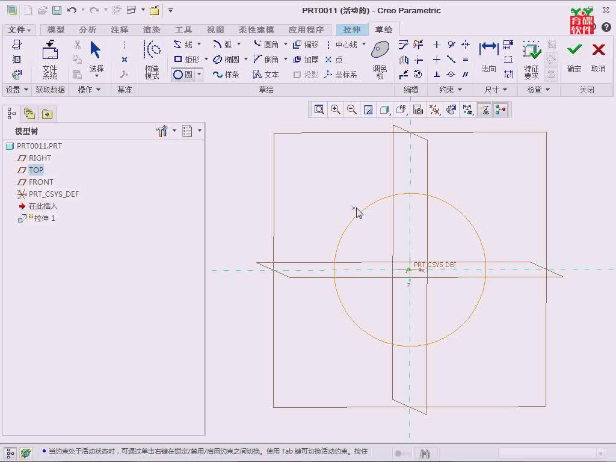Image resolution: width=616 pixels, height=462 pixels.
Task: Expand the 弧 arc options arrow
Action: tap(238, 44)
